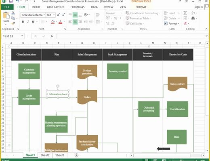210x161 pixels.
Task: Switch to the Sheet3 tab
Action: [60, 155]
